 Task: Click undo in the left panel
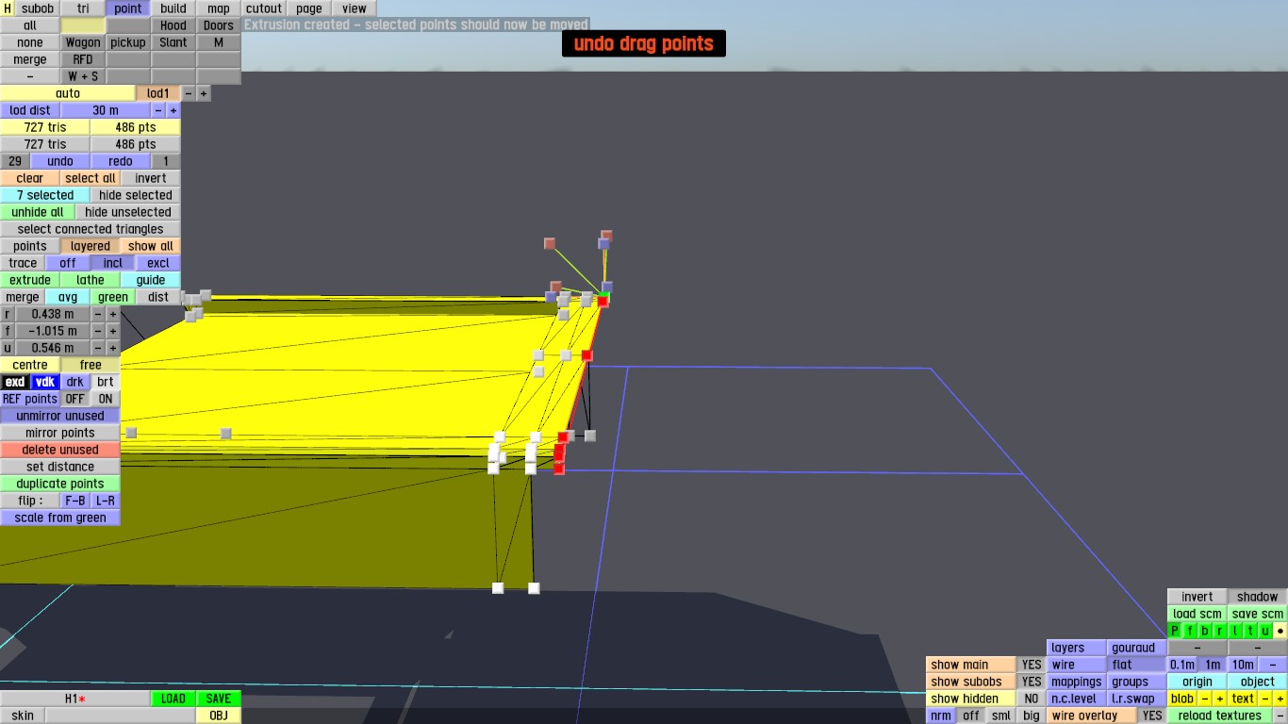(x=60, y=161)
